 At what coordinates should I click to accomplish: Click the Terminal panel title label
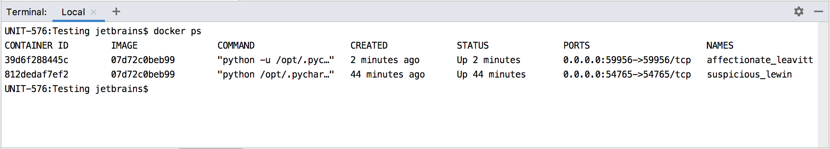(x=26, y=12)
